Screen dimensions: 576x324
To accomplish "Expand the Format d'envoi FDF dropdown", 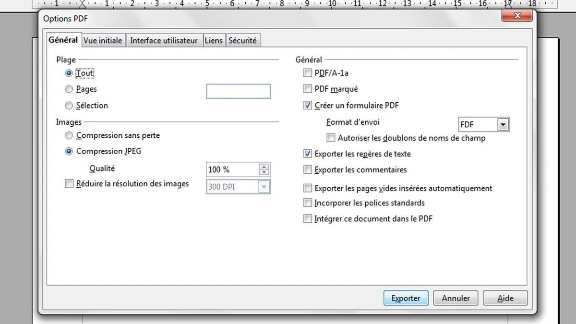I will (503, 125).
